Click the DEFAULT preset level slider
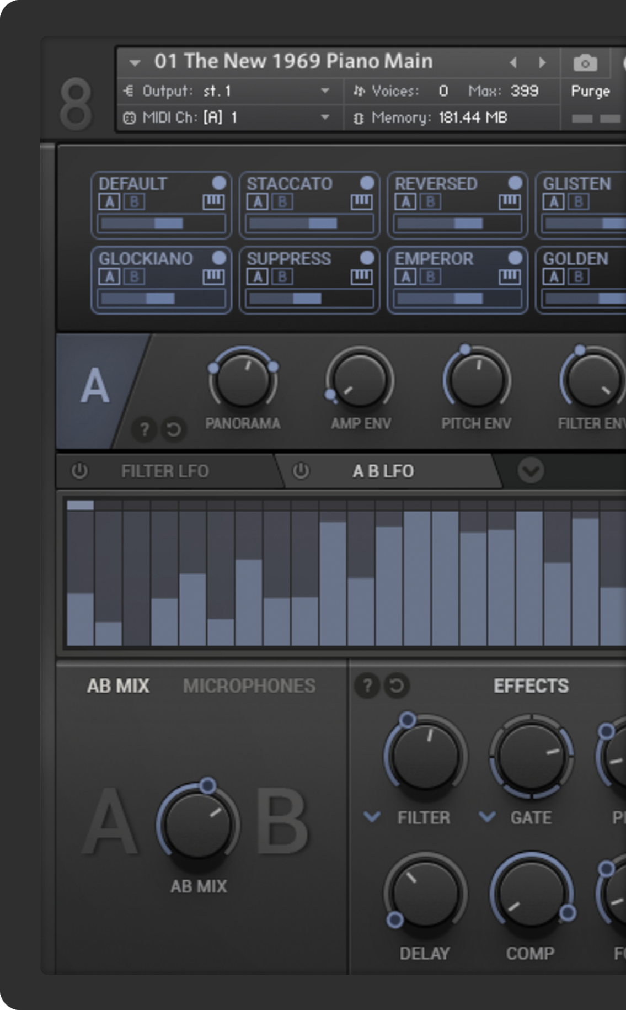 click(161, 223)
